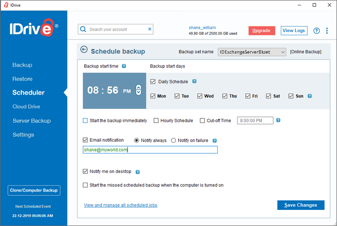Select the Notify on failure radio button
Viewport: 337px width, 226px height.
coord(173,140)
